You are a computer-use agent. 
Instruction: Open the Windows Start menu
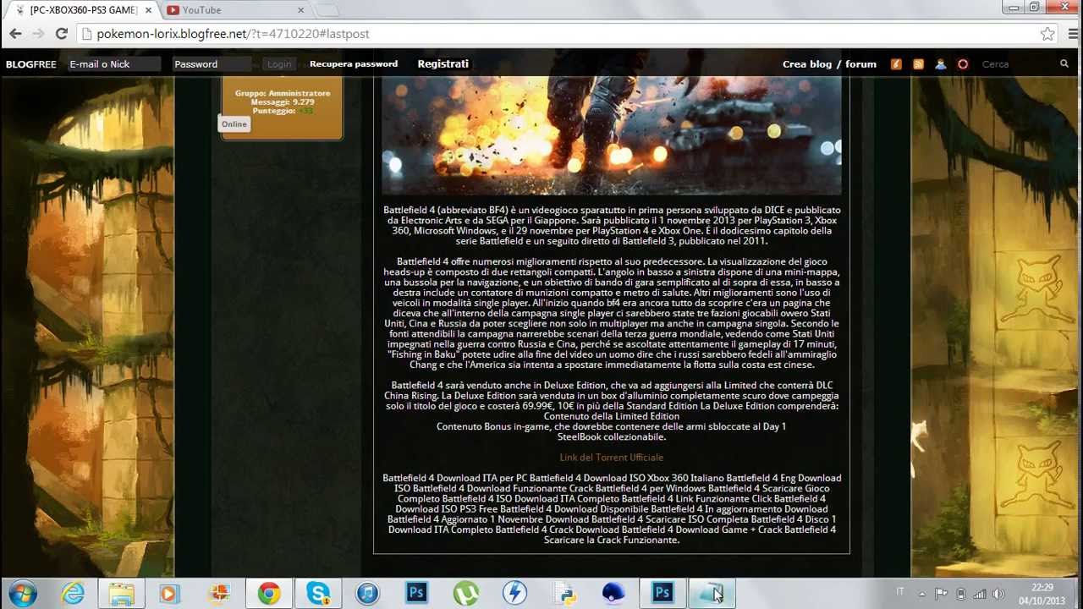[x=23, y=593]
